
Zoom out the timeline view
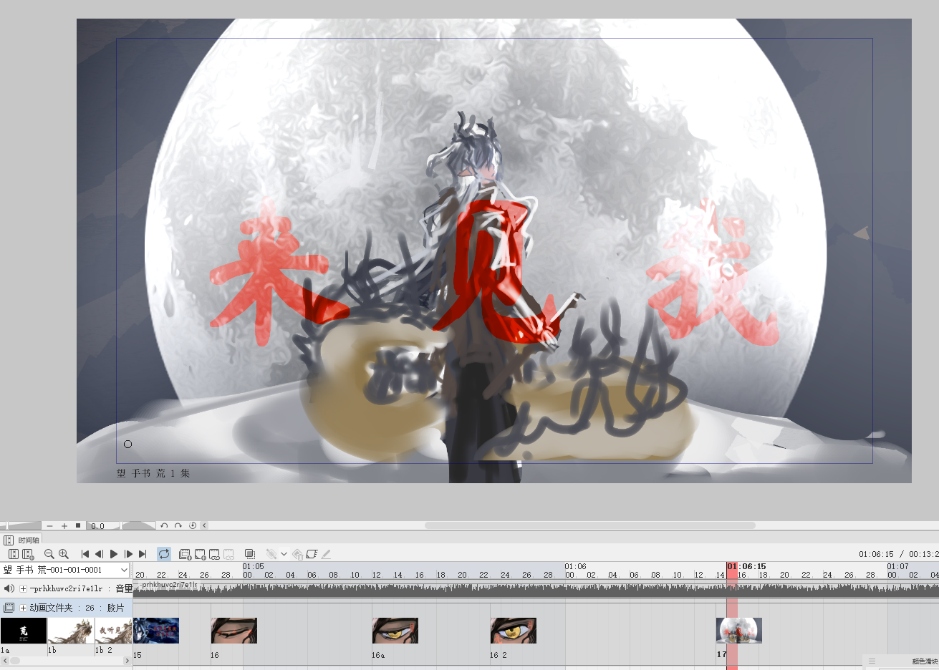pyautogui.click(x=49, y=554)
